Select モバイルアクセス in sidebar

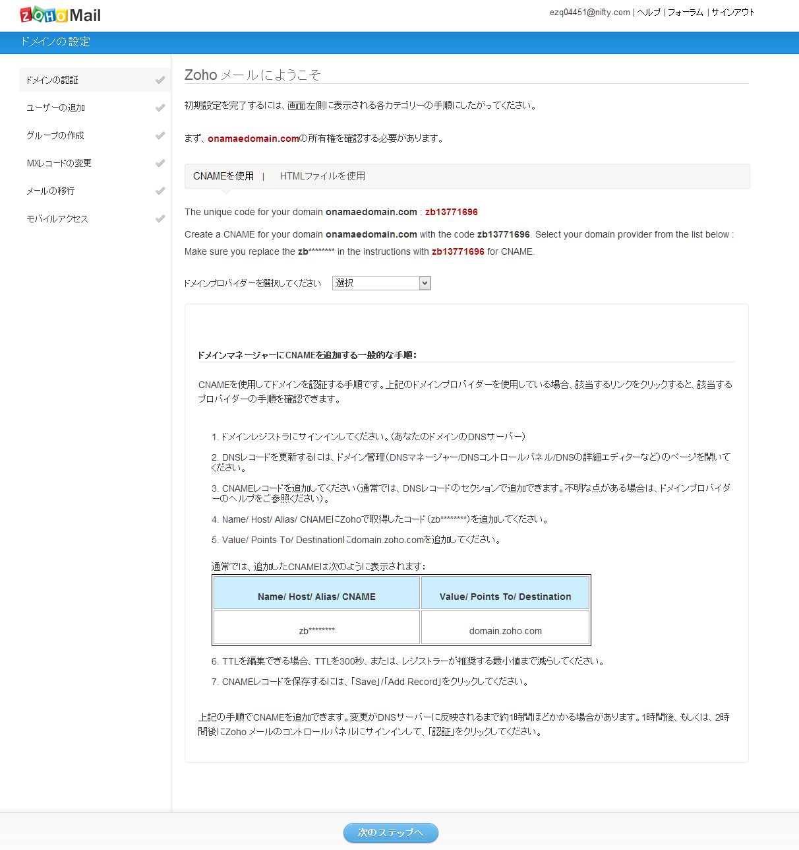tap(94, 218)
